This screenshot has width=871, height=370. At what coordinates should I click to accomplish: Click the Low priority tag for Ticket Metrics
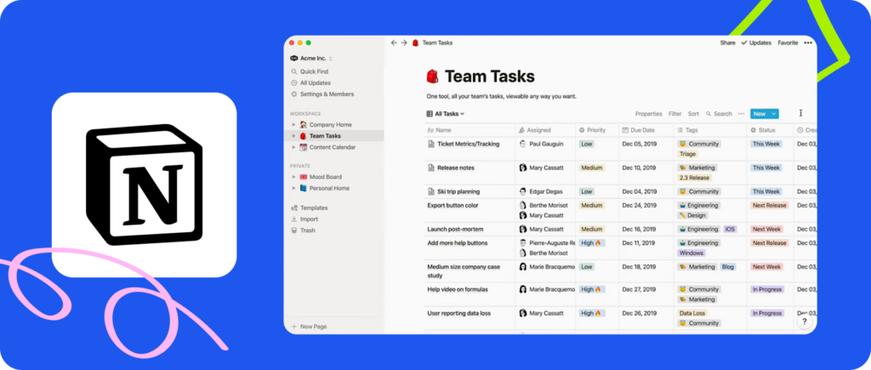click(587, 144)
